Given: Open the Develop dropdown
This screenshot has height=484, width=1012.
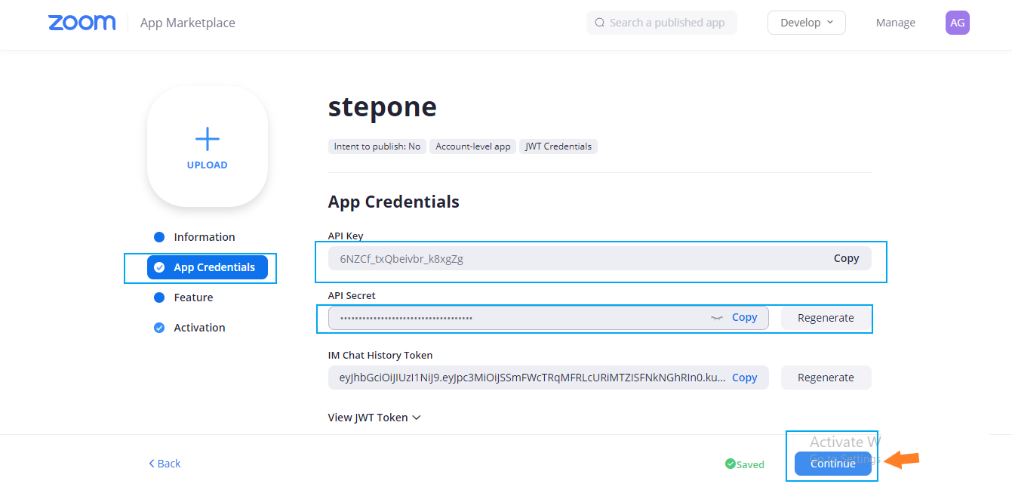Looking at the screenshot, I should coord(807,23).
